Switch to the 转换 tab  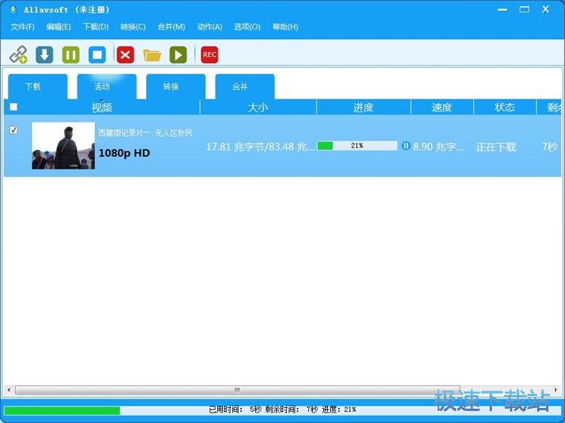pyautogui.click(x=176, y=87)
